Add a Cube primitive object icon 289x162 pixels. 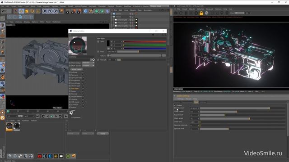pos(85,11)
